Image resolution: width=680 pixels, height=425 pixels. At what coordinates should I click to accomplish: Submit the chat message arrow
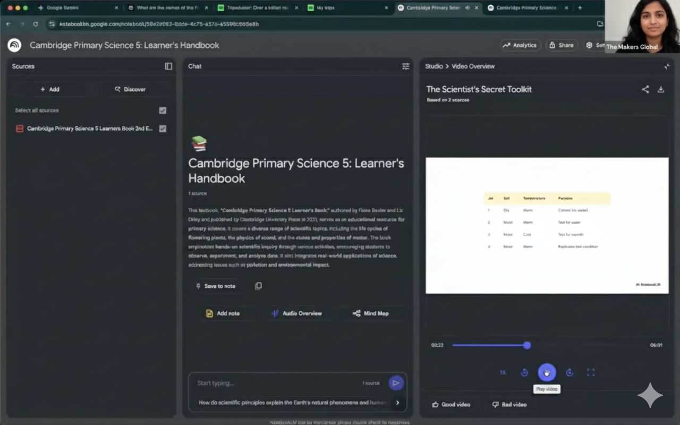396,382
